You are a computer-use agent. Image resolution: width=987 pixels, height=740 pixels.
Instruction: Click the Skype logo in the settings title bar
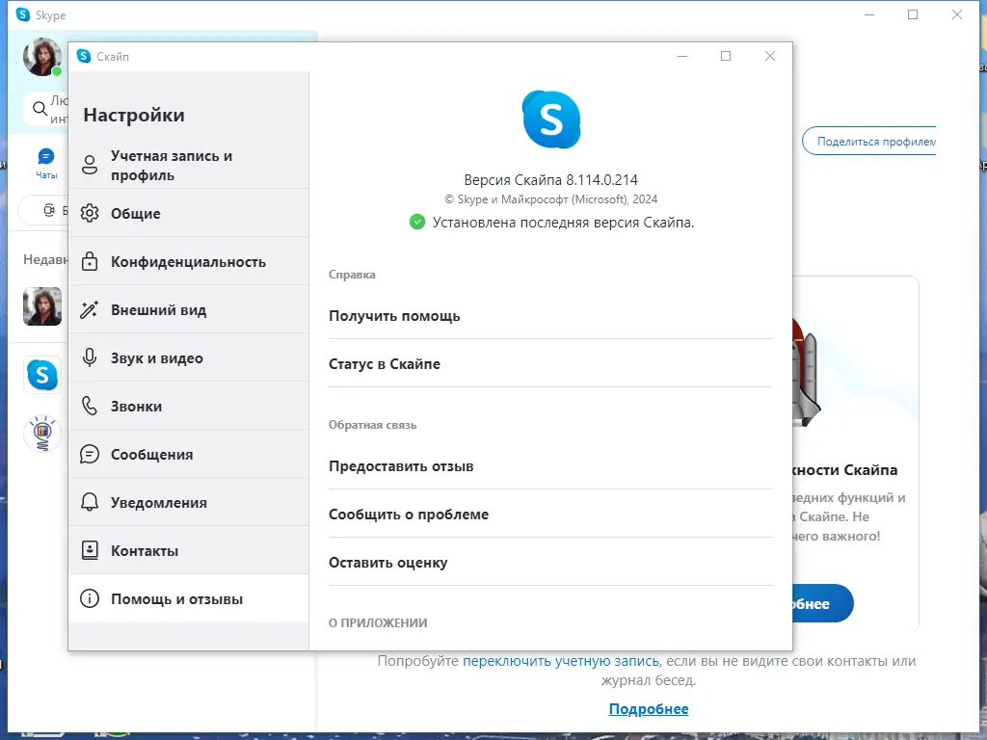click(x=84, y=56)
